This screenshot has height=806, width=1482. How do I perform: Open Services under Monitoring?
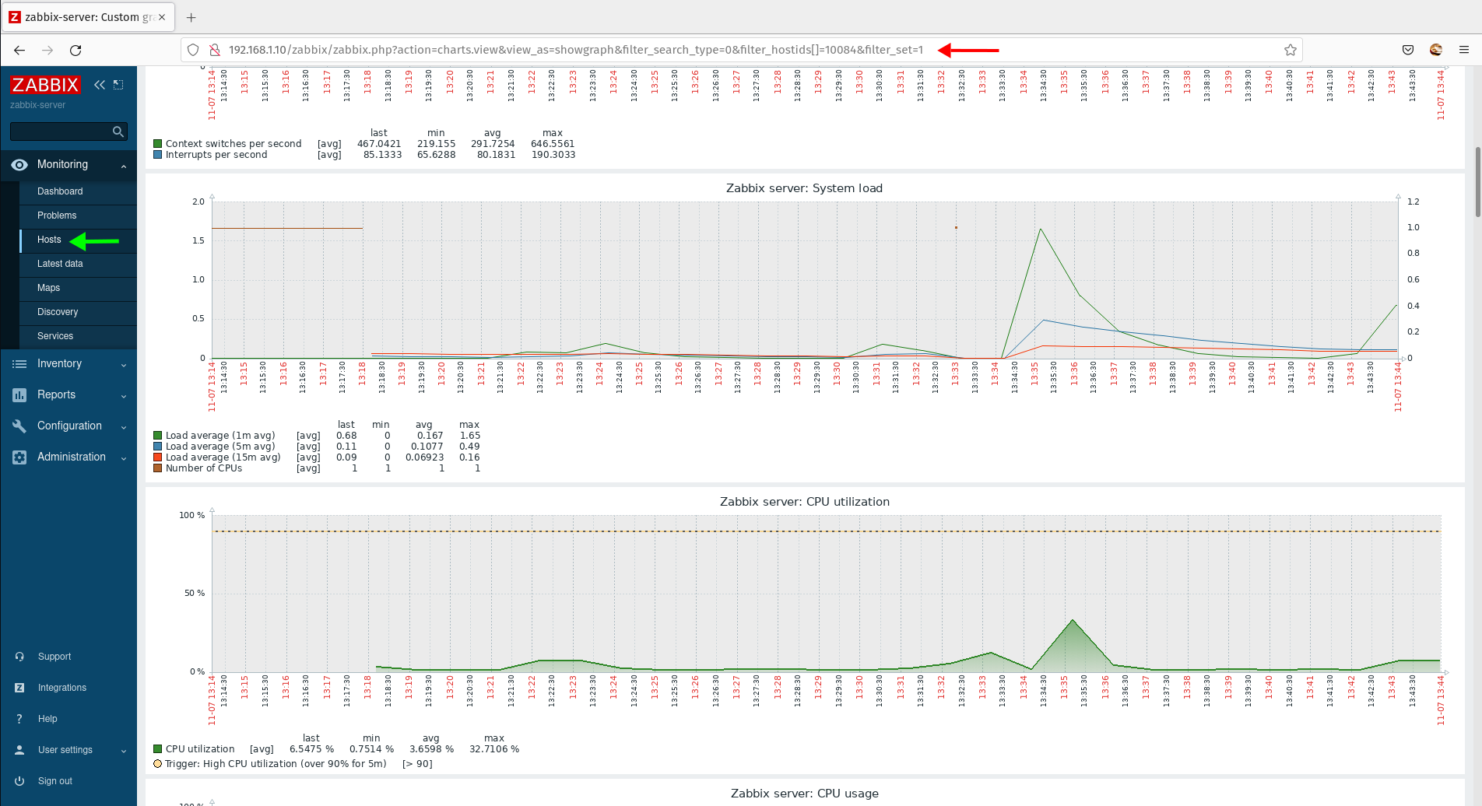pos(55,336)
